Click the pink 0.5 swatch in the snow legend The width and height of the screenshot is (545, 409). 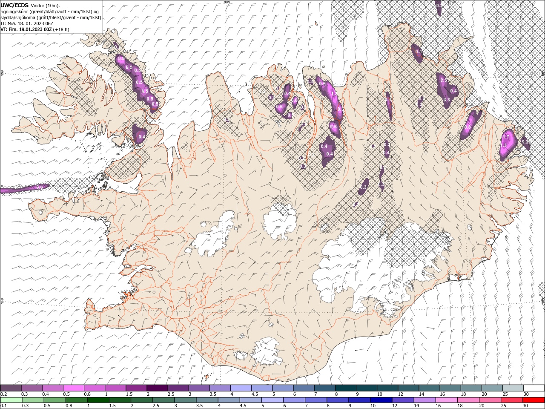point(74,388)
